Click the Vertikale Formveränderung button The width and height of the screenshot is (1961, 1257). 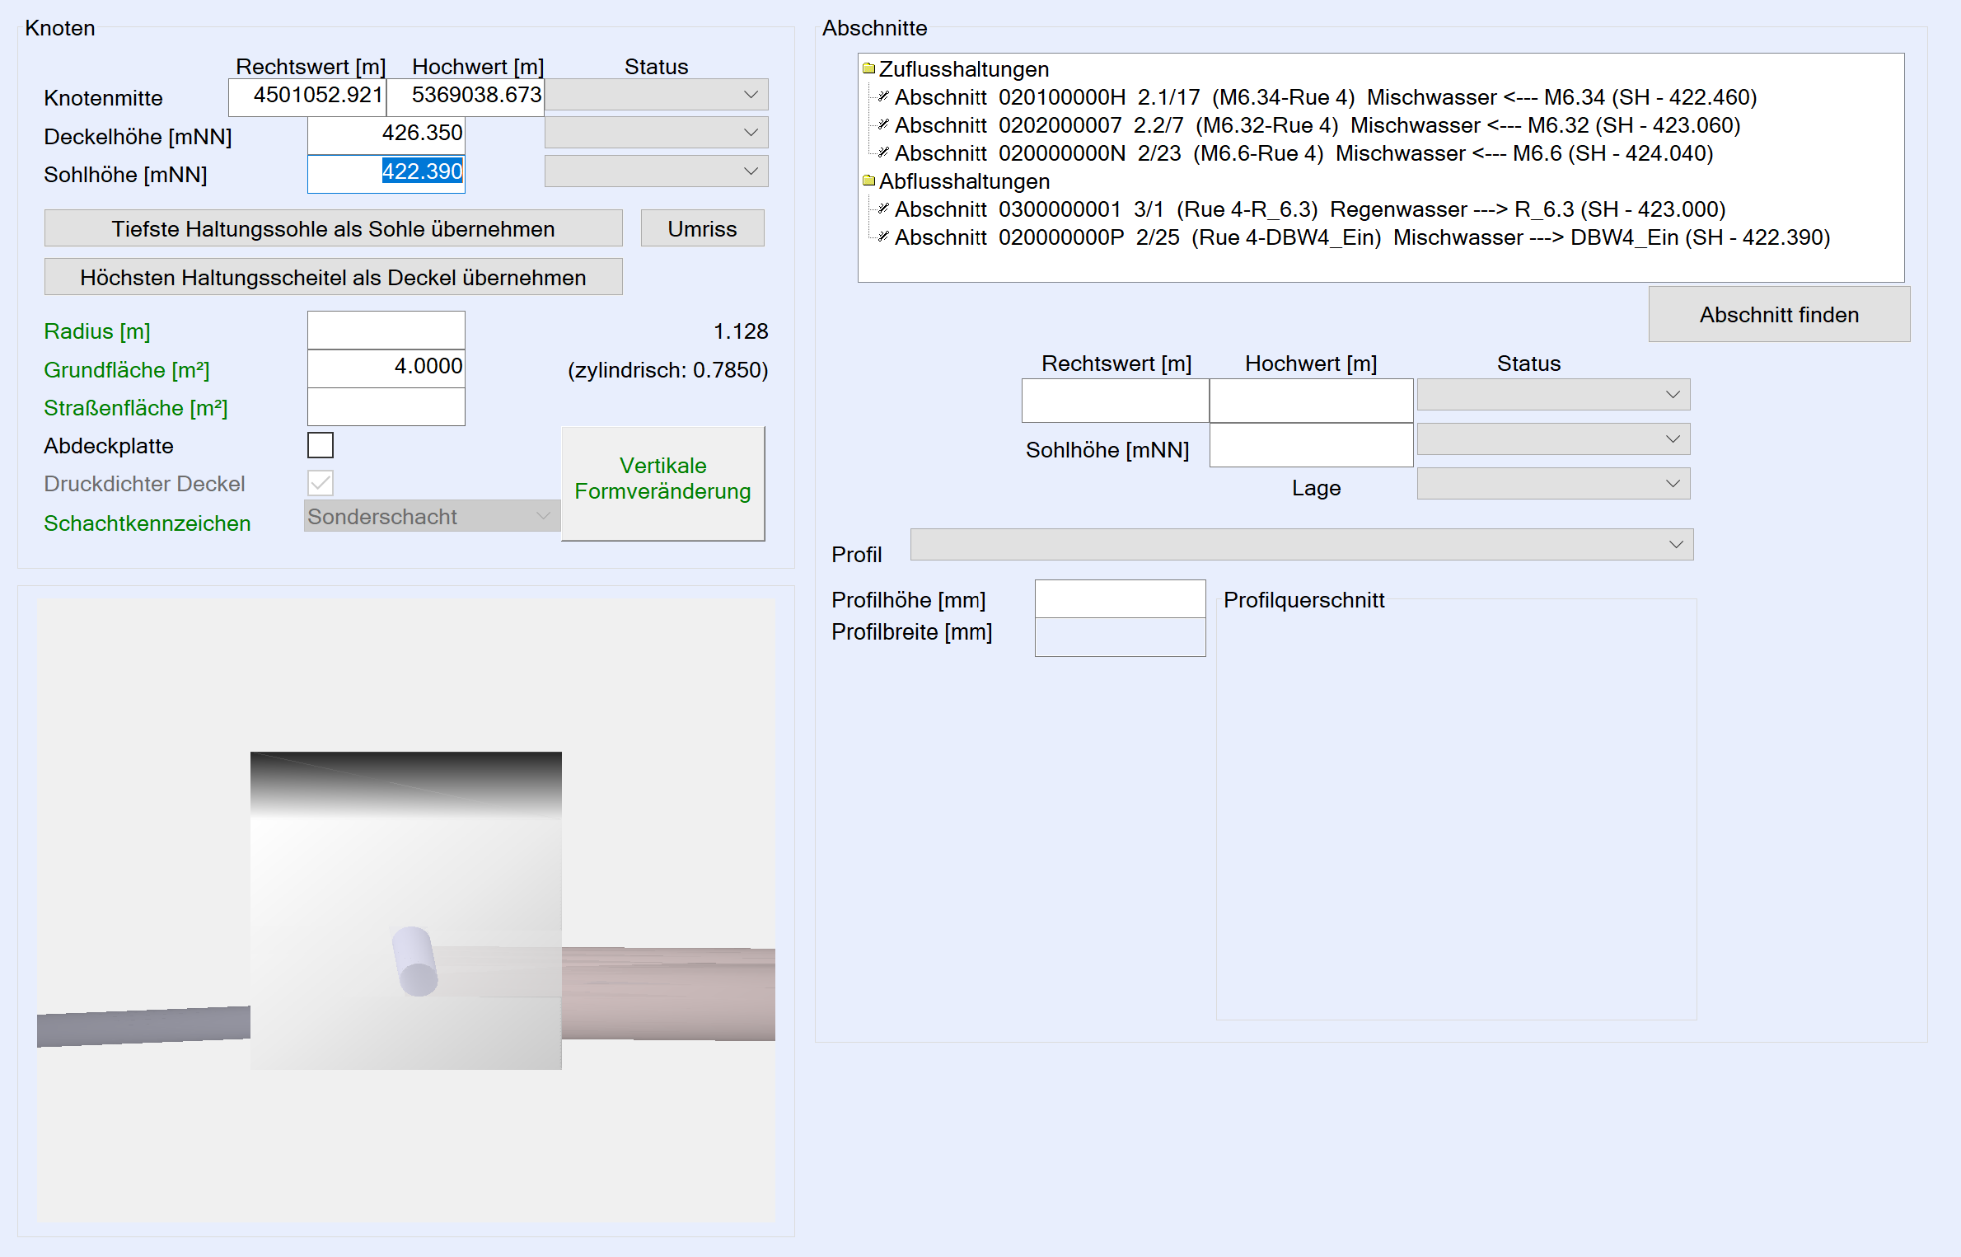(662, 480)
